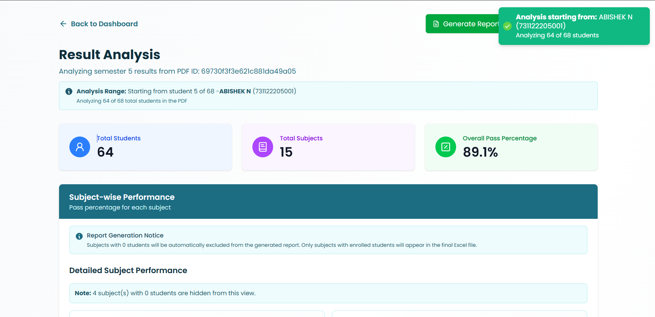The height and width of the screenshot is (317, 655).
Task: Click the info icon beside Report Generation Notice
Action: [79, 236]
